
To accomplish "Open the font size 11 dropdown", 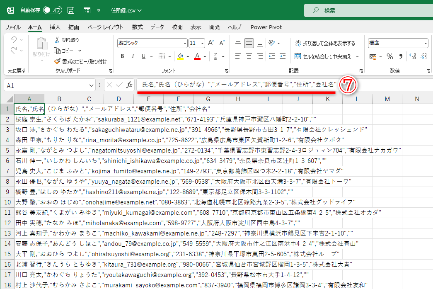I will coord(202,43).
